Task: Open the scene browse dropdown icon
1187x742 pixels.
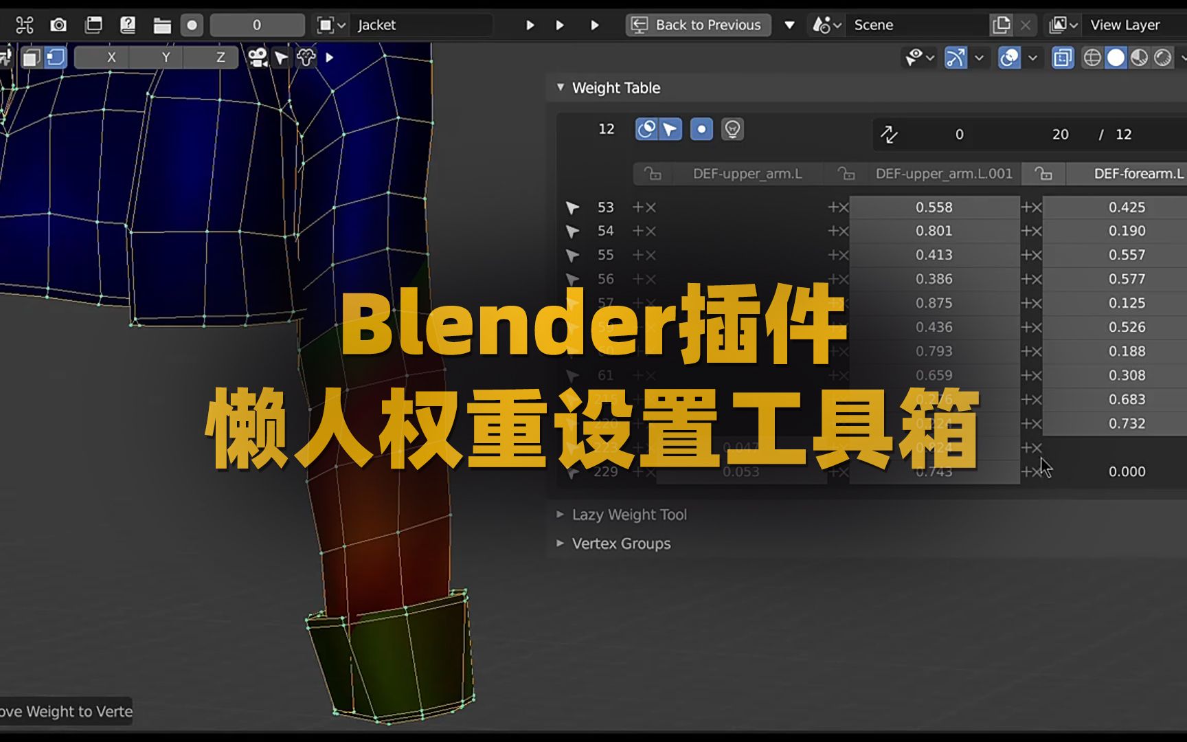Action: coord(827,25)
